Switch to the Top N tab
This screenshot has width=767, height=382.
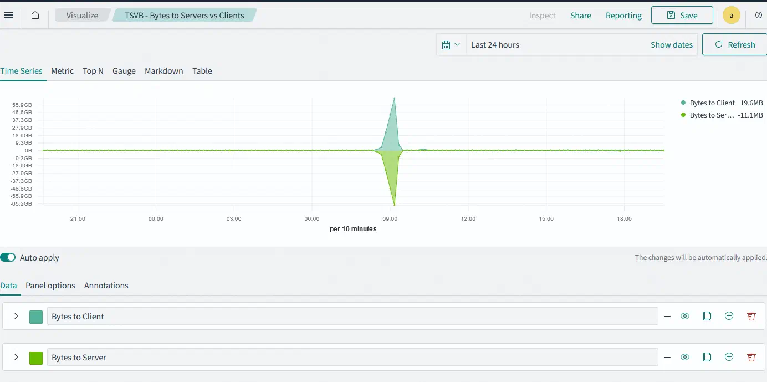(93, 71)
